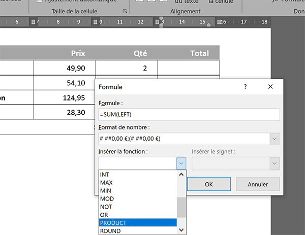Click the Prix column header cell
305x235 pixels.
click(x=65, y=53)
